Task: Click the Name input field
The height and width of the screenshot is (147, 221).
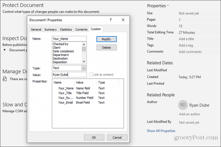Action: coord(69,39)
